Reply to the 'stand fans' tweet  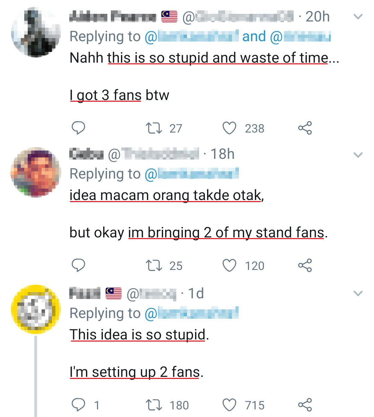click(x=78, y=265)
